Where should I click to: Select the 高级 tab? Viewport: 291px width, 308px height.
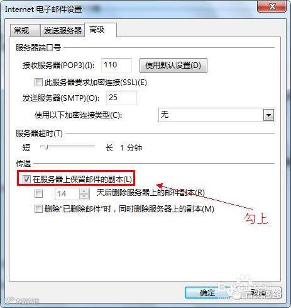tap(101, 30)
